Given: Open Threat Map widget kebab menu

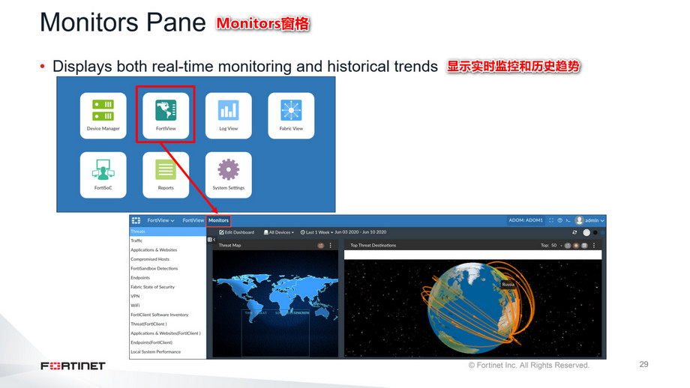Looking at the screenshot, I should tap(331, 246).
